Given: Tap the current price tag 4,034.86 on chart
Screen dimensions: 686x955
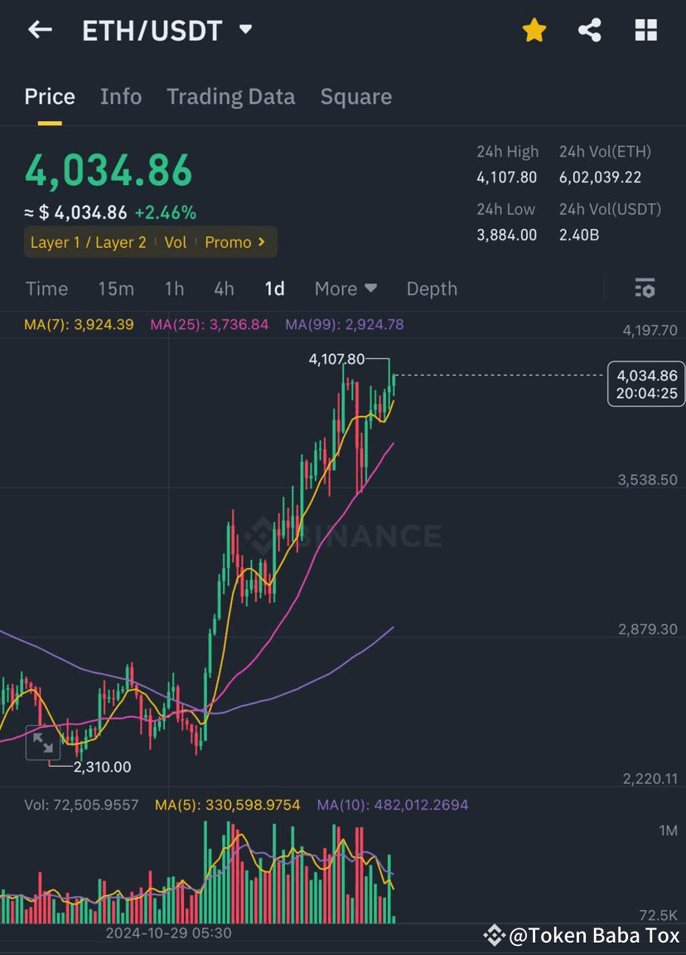Looking at the screenshot, I should (646, 383).
